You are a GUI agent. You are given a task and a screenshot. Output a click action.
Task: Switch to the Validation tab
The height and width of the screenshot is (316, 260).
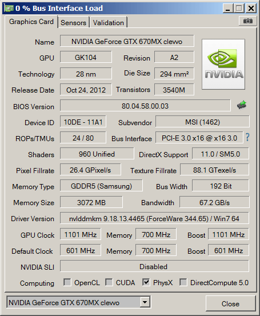(x=108, y=23)
